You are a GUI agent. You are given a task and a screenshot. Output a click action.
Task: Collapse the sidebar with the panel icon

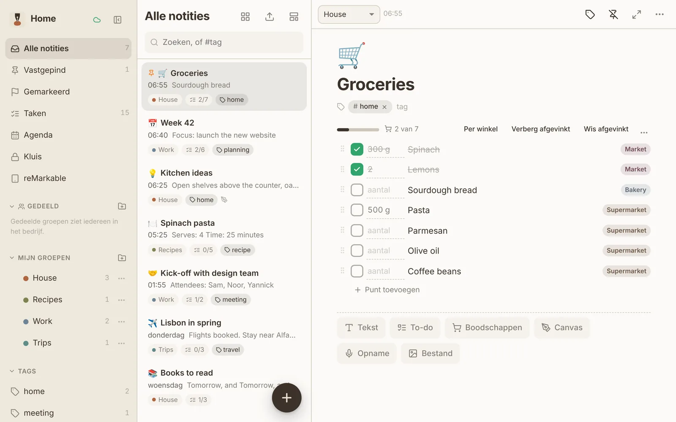click(117, 20)
